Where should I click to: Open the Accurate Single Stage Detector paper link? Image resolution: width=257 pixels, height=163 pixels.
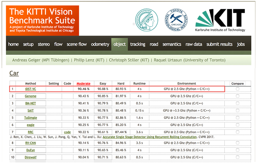[150, 137]
